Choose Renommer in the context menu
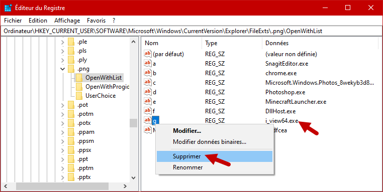This screenshot has width=383, height=192. click(x=214, y=167)
